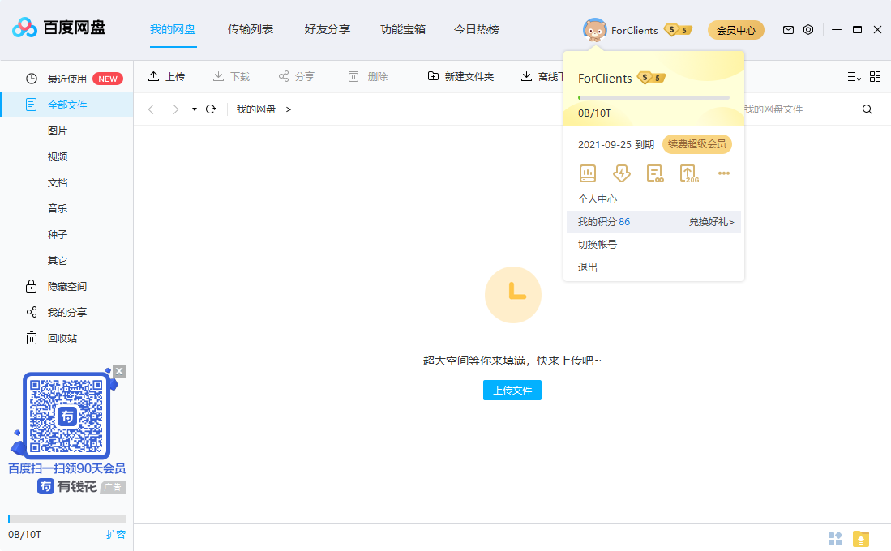
Task: Open the 功能宝箱 tab
Action: pyautogui.click(x=403, y=30)
